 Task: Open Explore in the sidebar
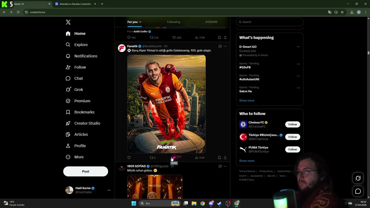(77, 45)
